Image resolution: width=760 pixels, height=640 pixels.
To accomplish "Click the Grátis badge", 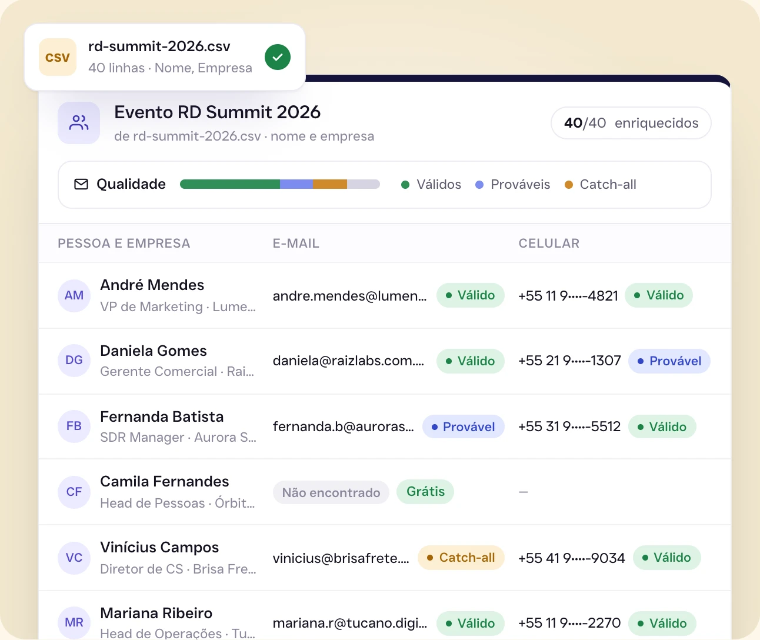I will coord(425,492).
